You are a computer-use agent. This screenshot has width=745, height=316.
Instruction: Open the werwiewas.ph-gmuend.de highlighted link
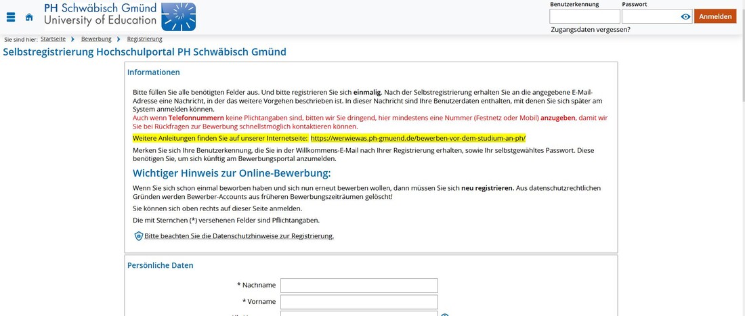tap(418, 138)
